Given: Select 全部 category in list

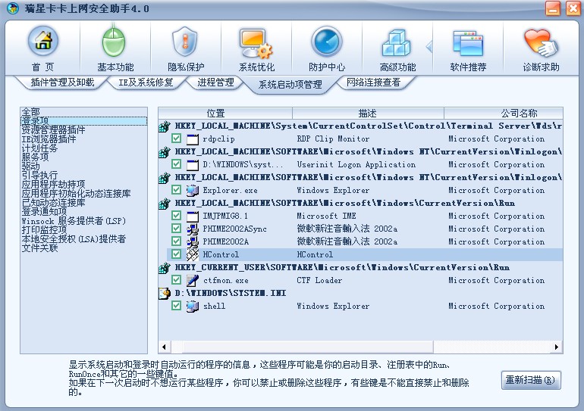Looking at the screenshot, I should (x=30, y=111).
